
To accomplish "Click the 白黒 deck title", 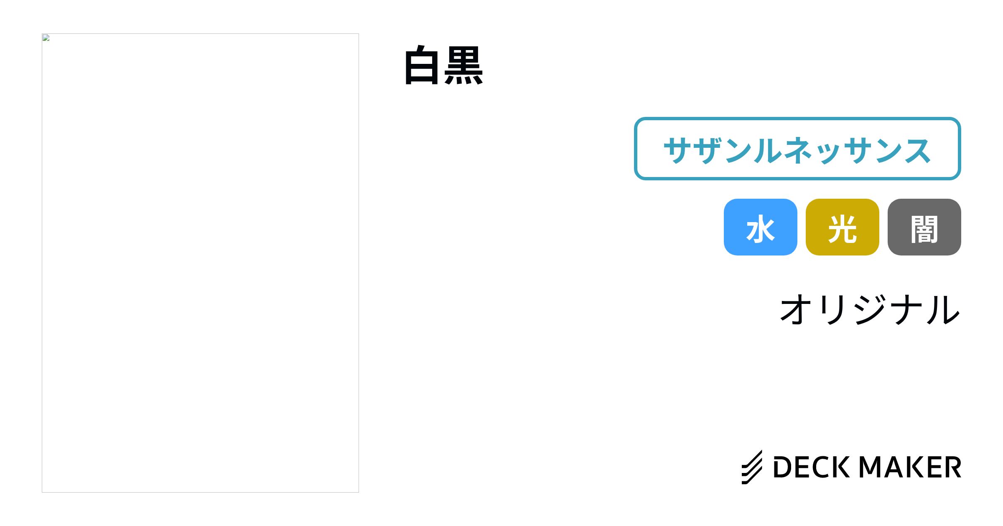I will 444,66.
